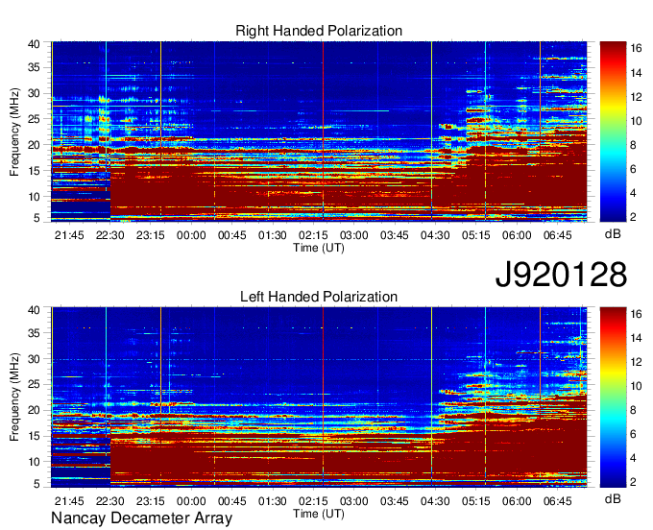Click the 6 dB value on bottom colorbar
Viewport: 653px width, 530px height.
coord(633,434)
